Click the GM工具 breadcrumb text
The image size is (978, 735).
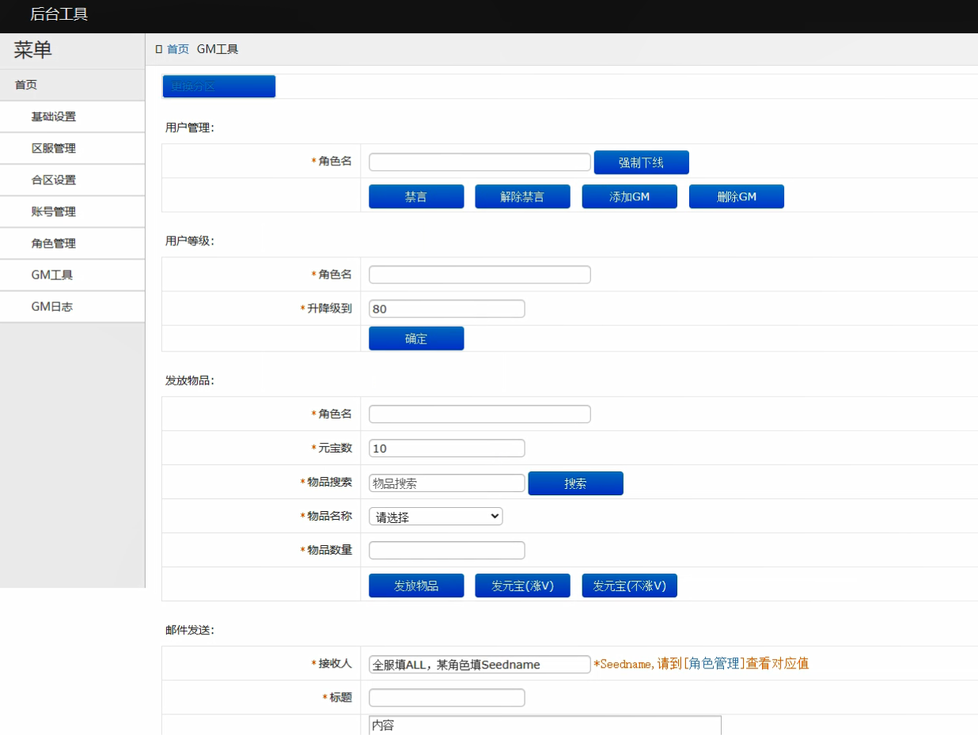point(218,49)
